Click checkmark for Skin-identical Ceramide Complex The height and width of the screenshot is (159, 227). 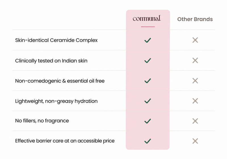tap(148, 40)
